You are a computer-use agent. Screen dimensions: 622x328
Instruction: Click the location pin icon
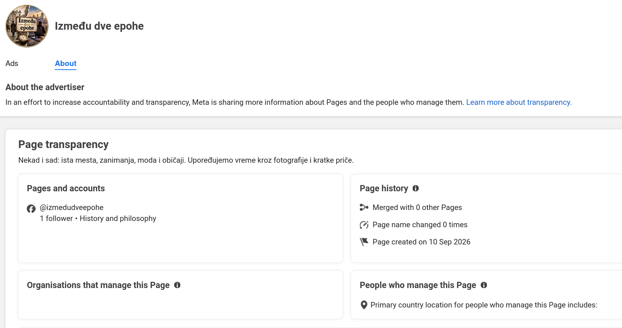pos(364,305)
